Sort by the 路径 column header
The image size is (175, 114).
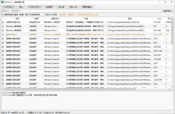(130, 18)
